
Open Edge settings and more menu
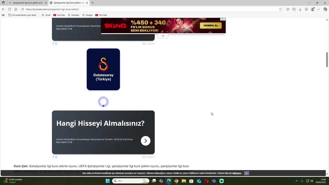click(x=319, y=9)
